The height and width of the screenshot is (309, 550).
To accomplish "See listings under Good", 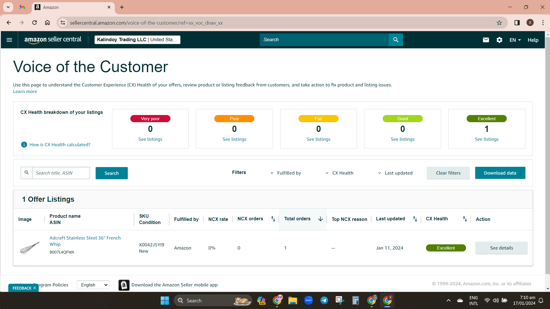I will (402, 139).
